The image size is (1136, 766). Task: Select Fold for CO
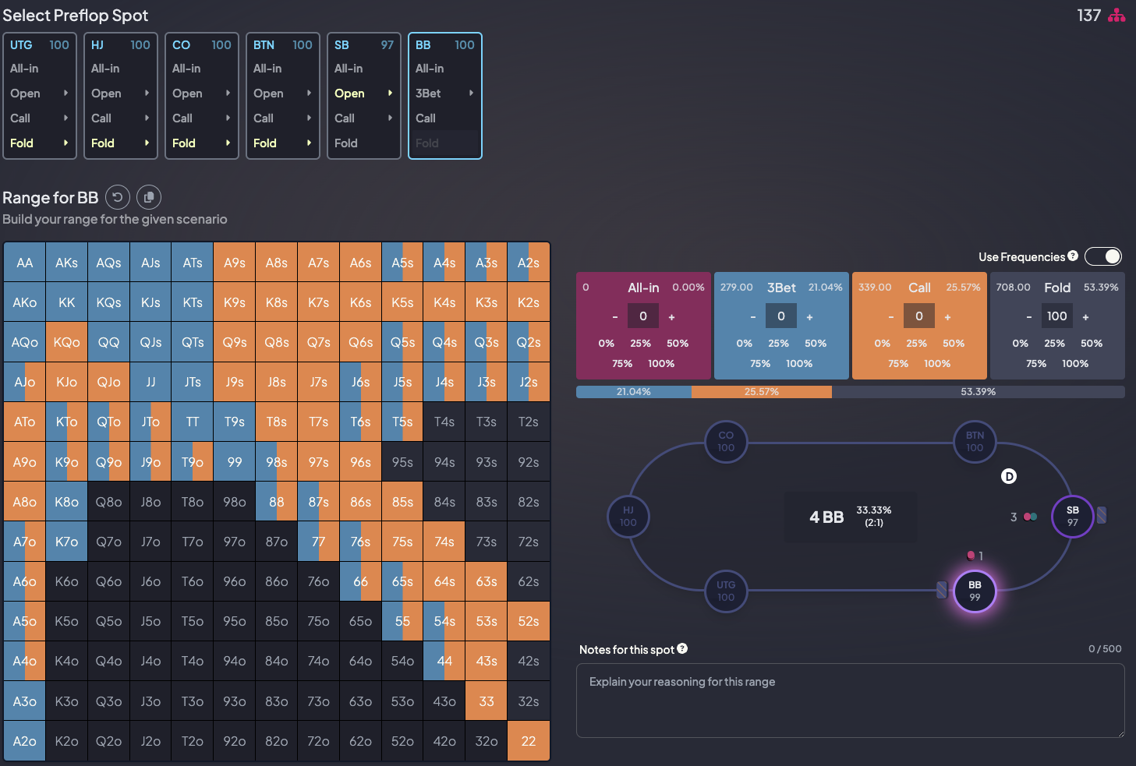click(x=184, y=143)
